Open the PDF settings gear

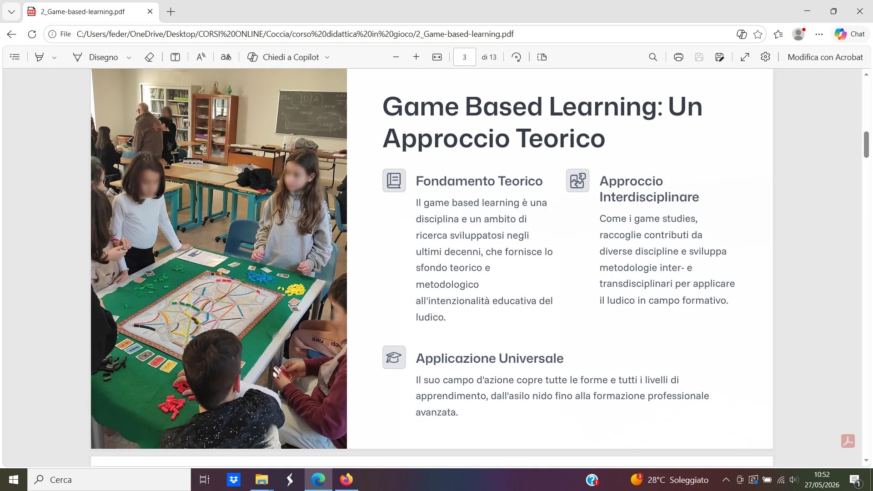click(x=766, y=57)
